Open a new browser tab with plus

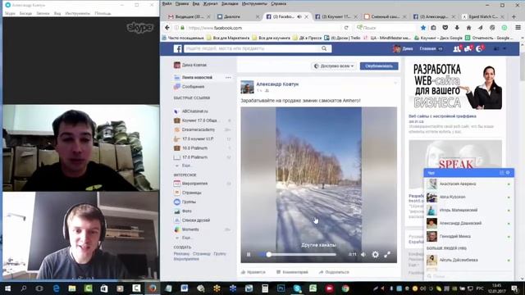[514, 16]
